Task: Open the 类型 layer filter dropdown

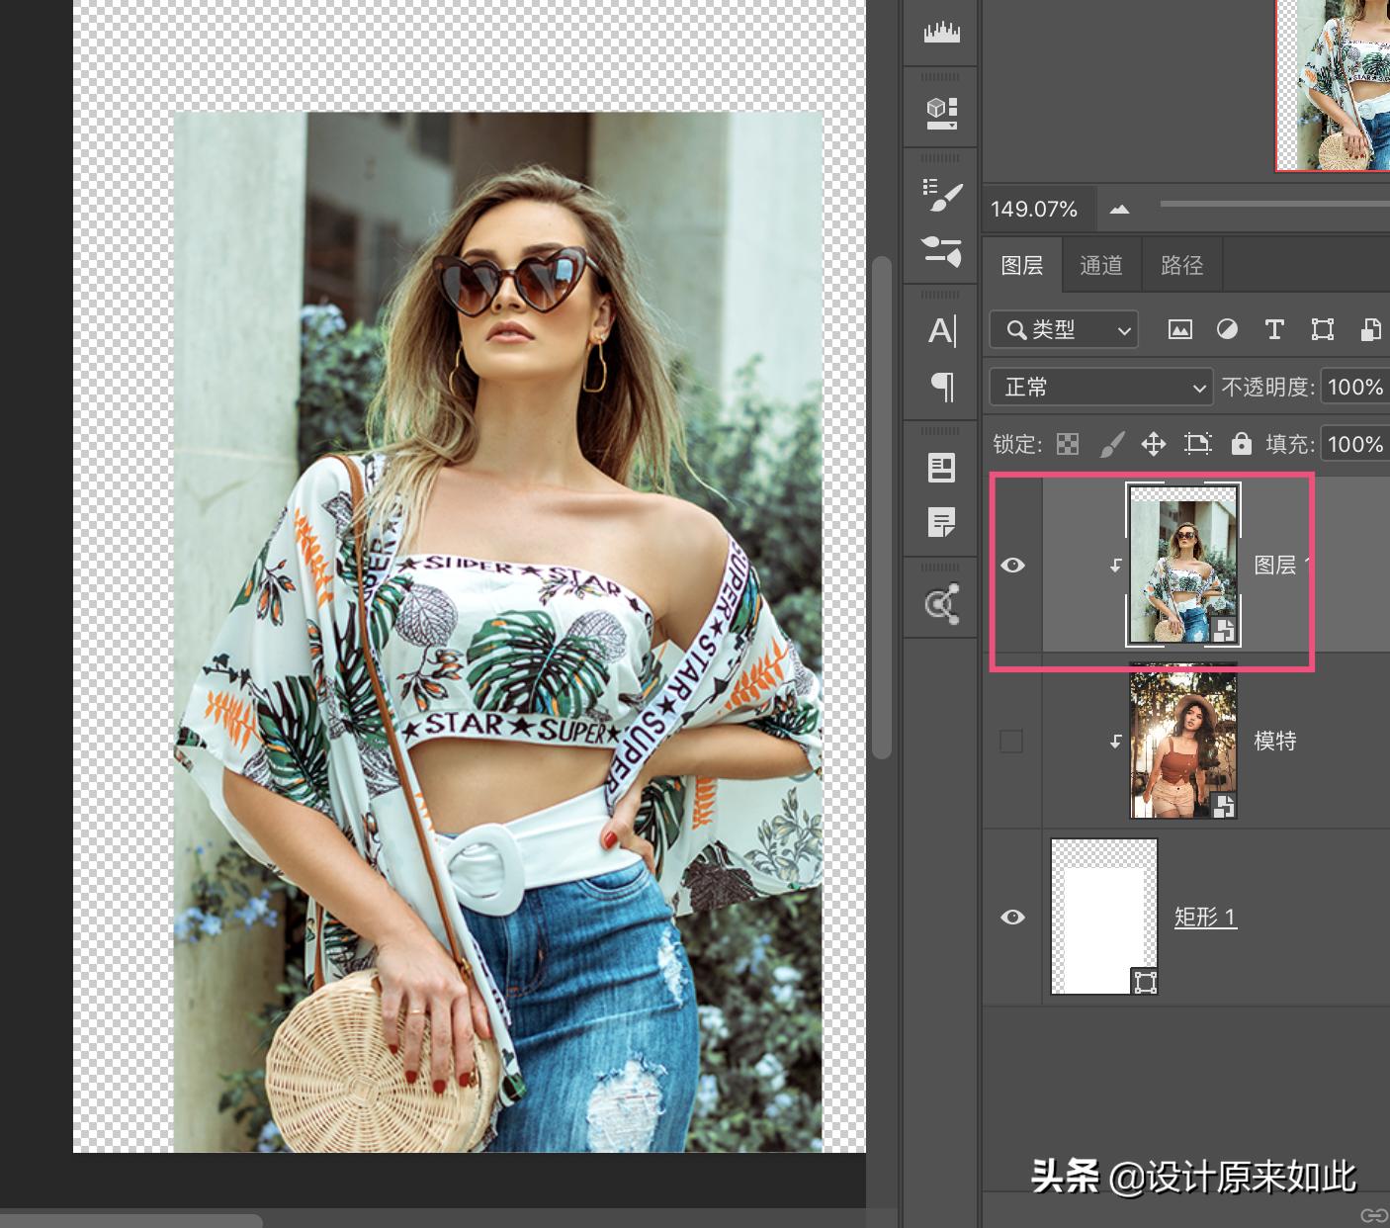Action: coord(1064,330)
